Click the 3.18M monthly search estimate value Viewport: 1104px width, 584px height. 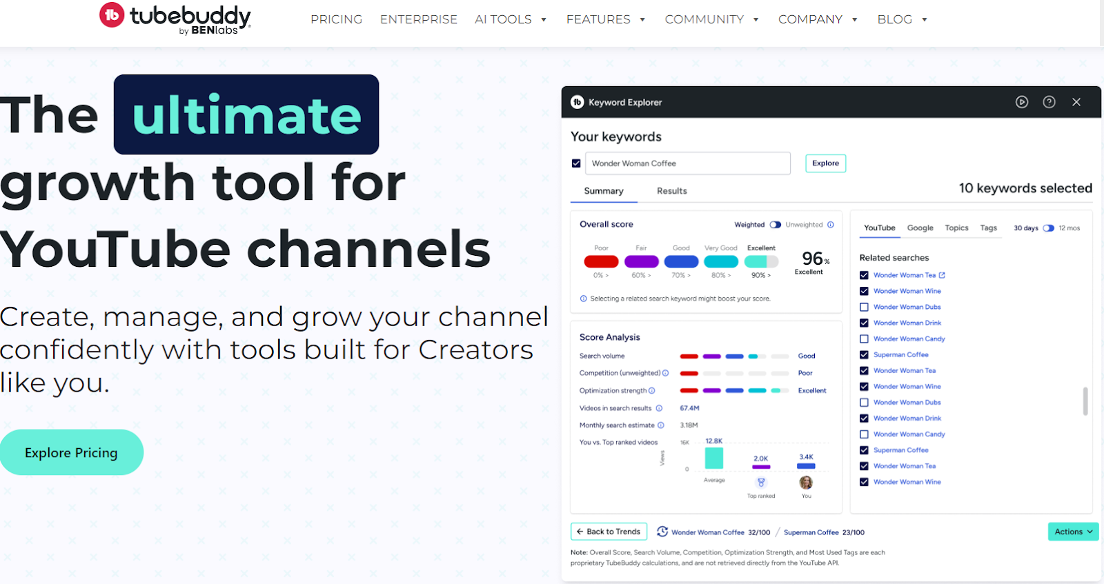pyautogui.click(x=689, y=425)
